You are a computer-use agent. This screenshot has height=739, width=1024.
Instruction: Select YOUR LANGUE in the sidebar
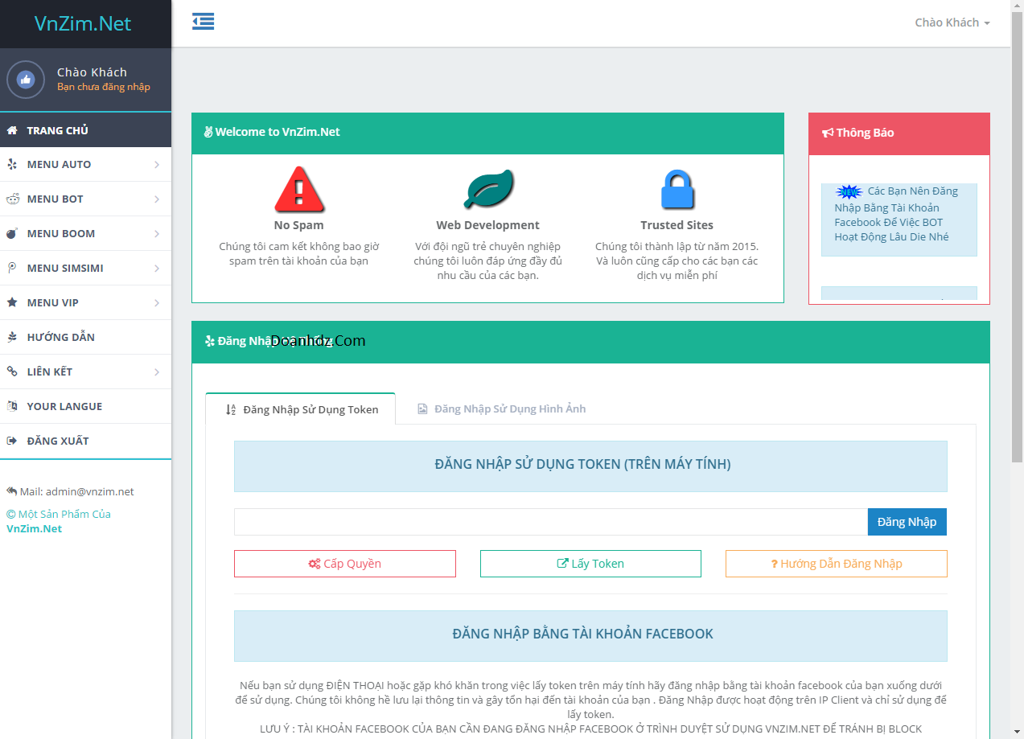pyautogui.click(x=85, y=407)
